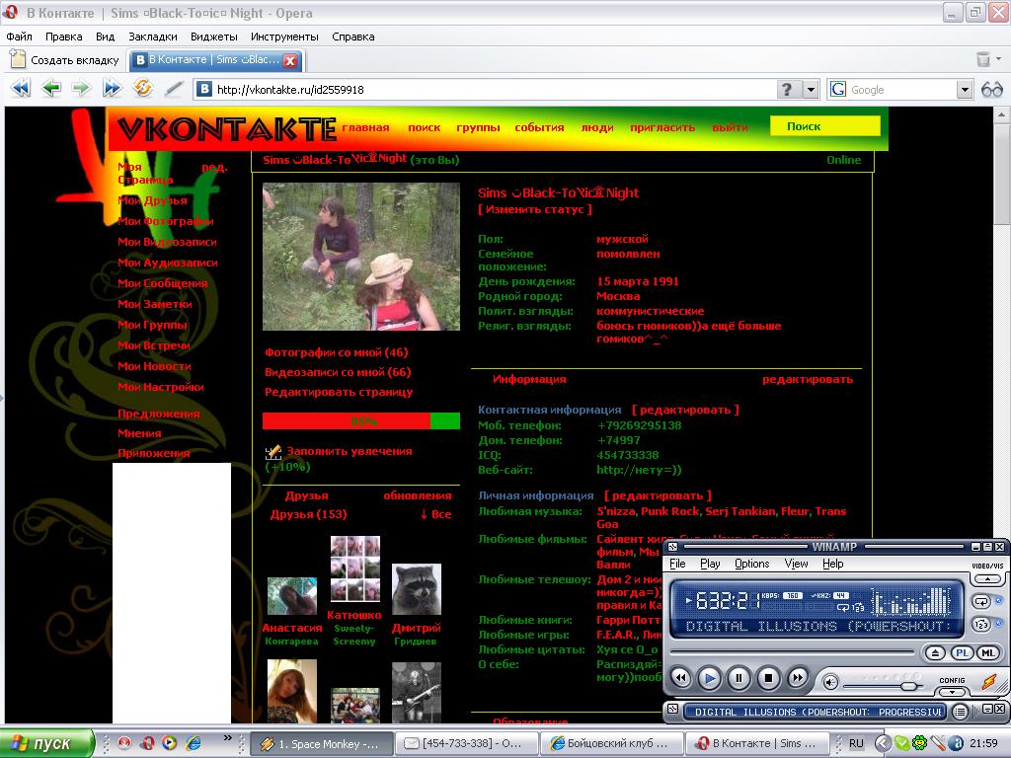Click the profile completion progress bar

361,421
